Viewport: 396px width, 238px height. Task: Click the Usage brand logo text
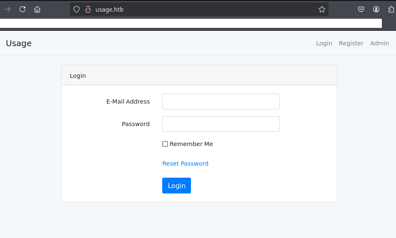(x=19, y=43)
